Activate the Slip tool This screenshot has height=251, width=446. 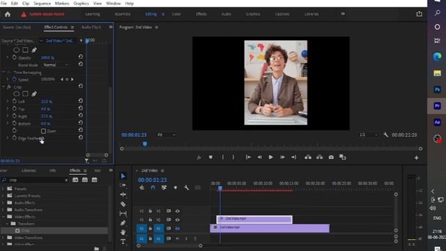[x=123, y=213]
